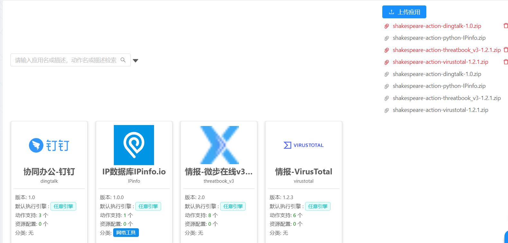
Task: Click the threatbook_v3 subtitle text
Action: pos(219,181)
